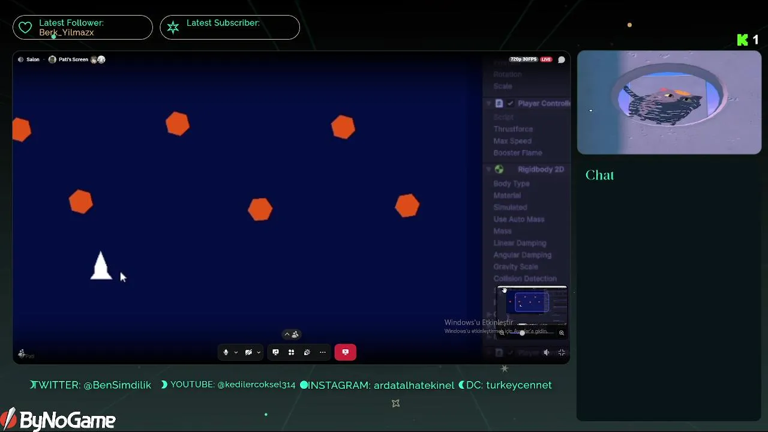The height and width of the screenshot is (432, 768).
Task: Click the Rigidbody 2D component icon
Action: click(499, 170)
